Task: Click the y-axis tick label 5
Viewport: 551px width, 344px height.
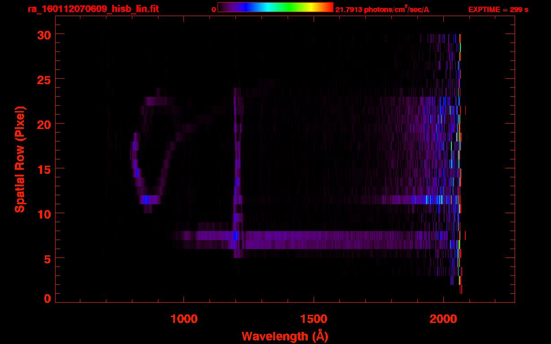Action: coord(47,258)
